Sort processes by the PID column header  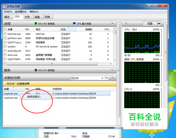pos(29,29)
